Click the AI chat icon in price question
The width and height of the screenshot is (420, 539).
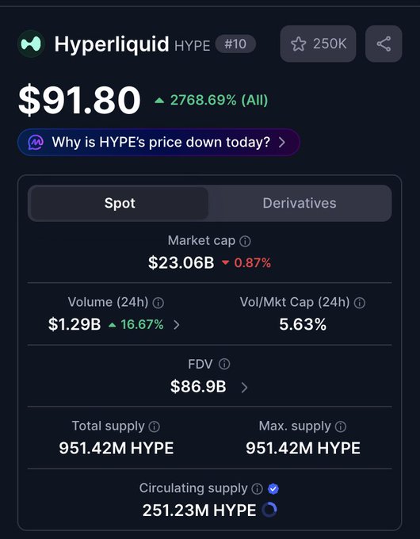(x=36, y=143)
